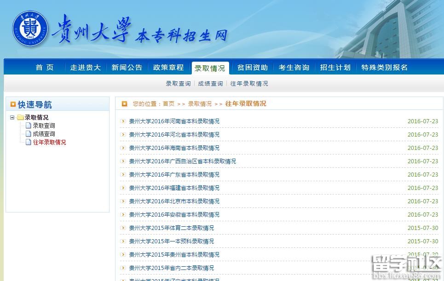
Task: Click the folder icon beside 录取情况
Action: [20, 117]
